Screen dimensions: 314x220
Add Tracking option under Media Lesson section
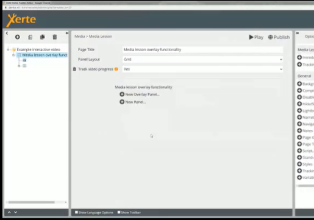click(299, 65)
